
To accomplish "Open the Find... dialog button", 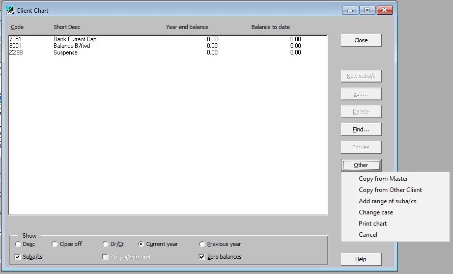I will click(361, 129).
